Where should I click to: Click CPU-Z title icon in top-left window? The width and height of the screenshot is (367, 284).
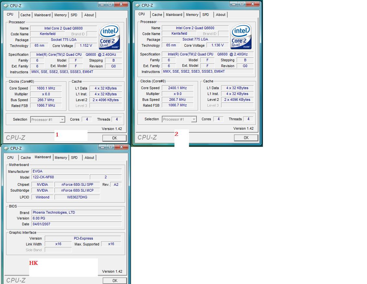[x=6, y=6]
